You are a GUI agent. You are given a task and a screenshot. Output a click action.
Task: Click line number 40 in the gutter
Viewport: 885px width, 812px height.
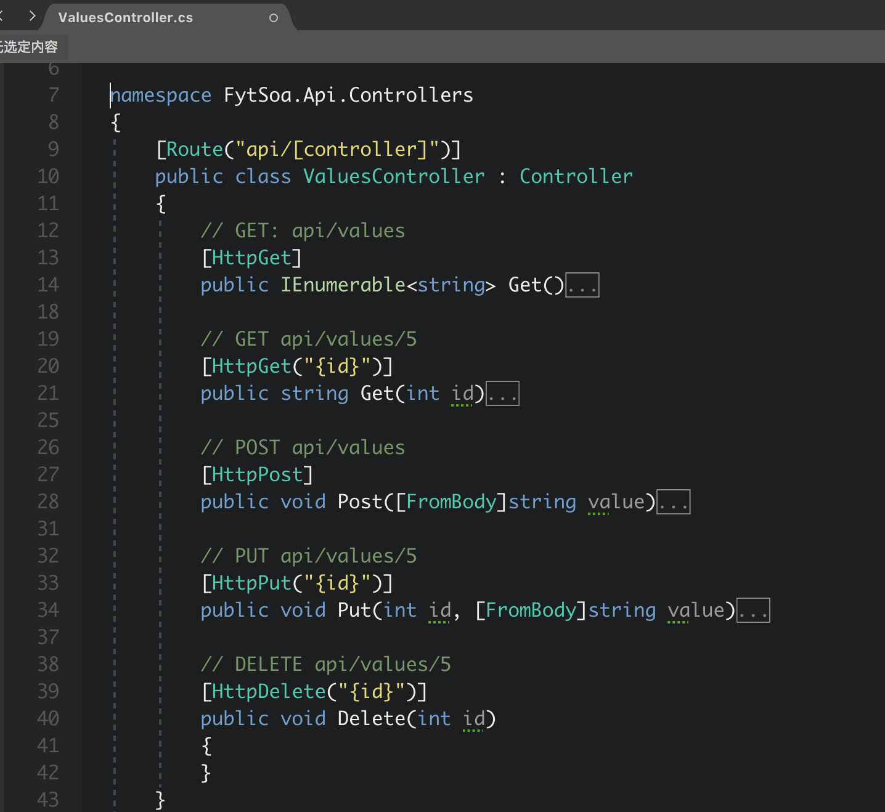(x=48, y=719)
